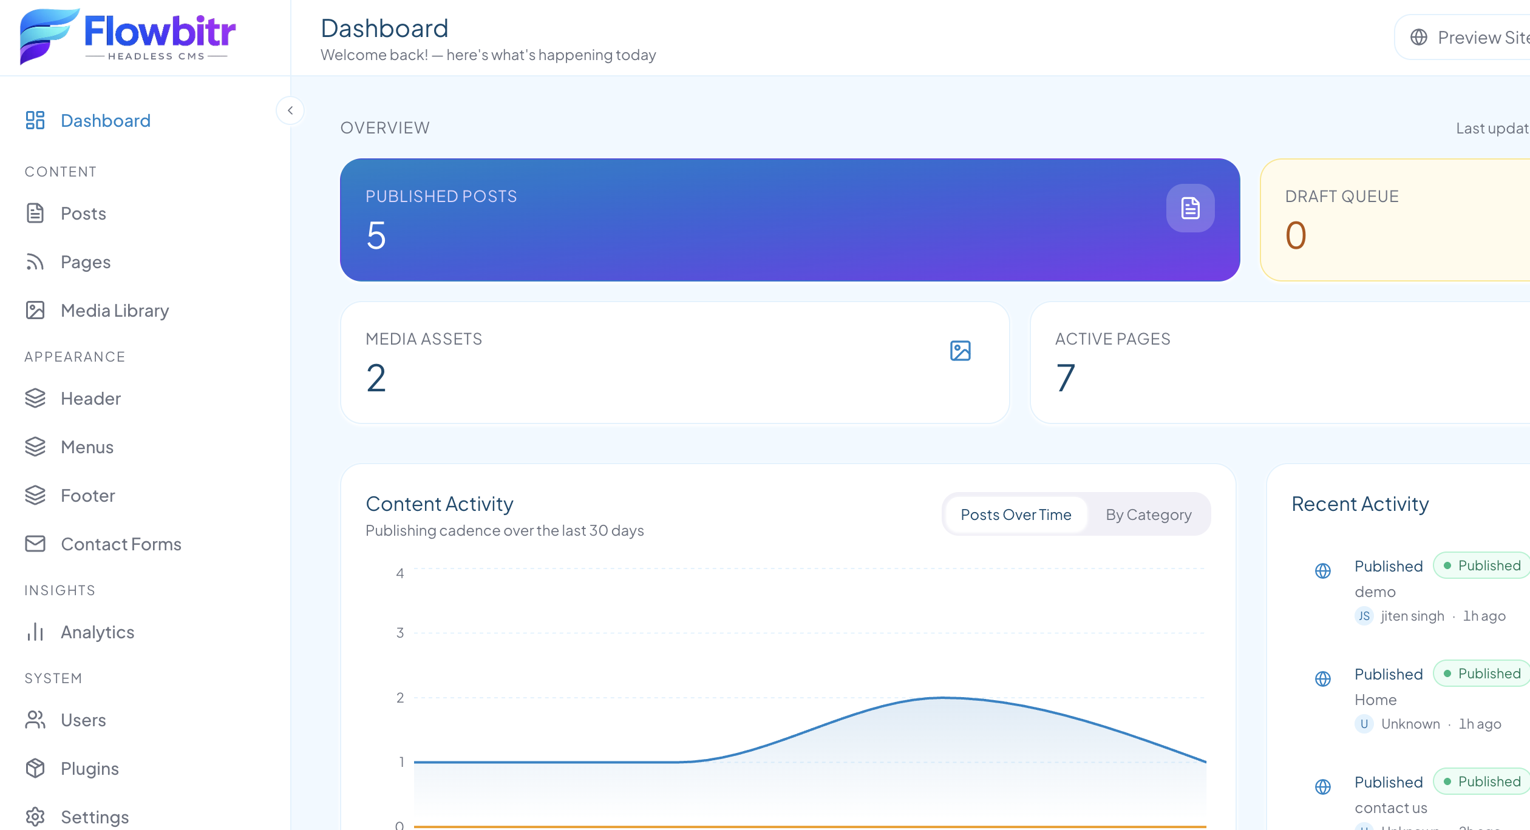Open the Pages section
This screenshot has width=1530, height=830.
pos(86,261)
